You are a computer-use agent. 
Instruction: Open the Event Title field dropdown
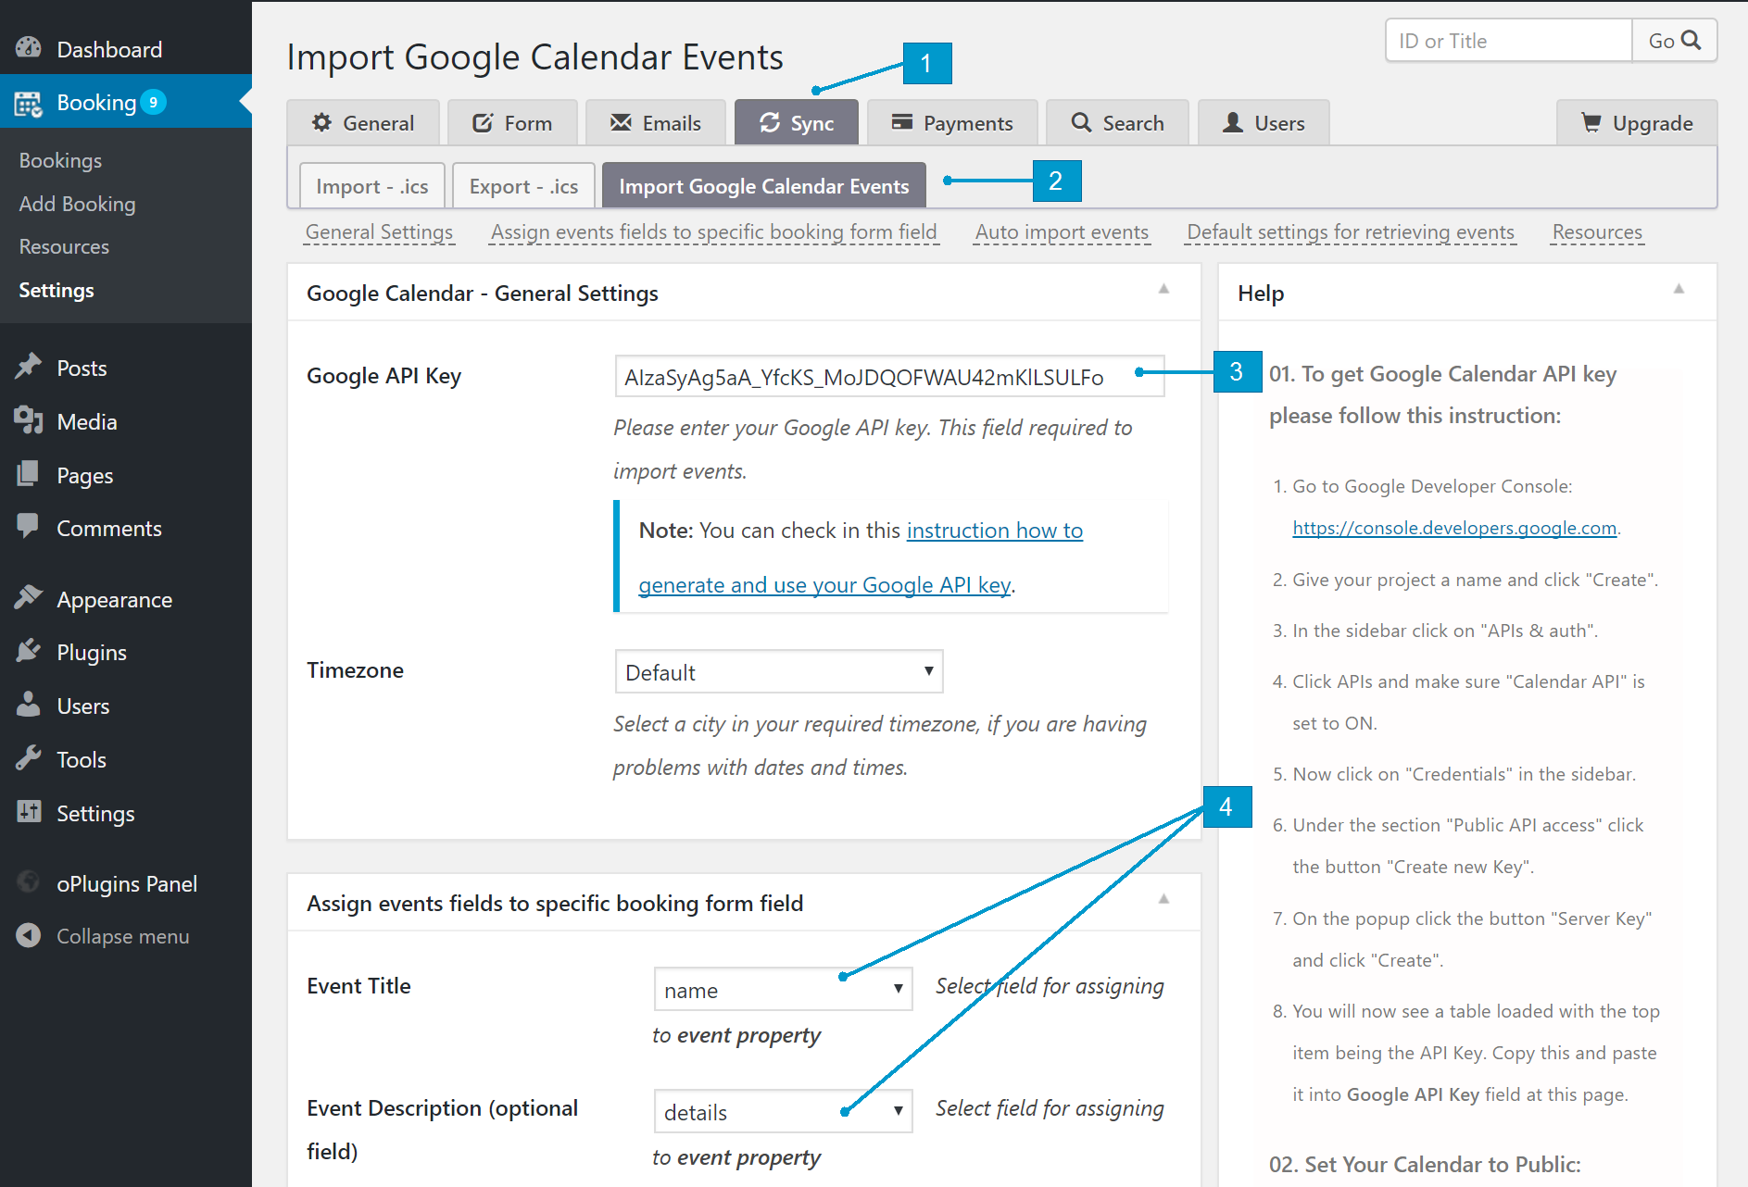click(x=783, y=990)
